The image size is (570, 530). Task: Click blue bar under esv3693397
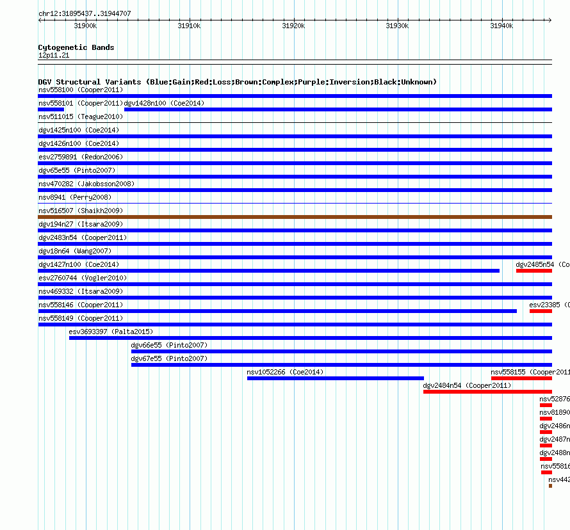(311, 338)
